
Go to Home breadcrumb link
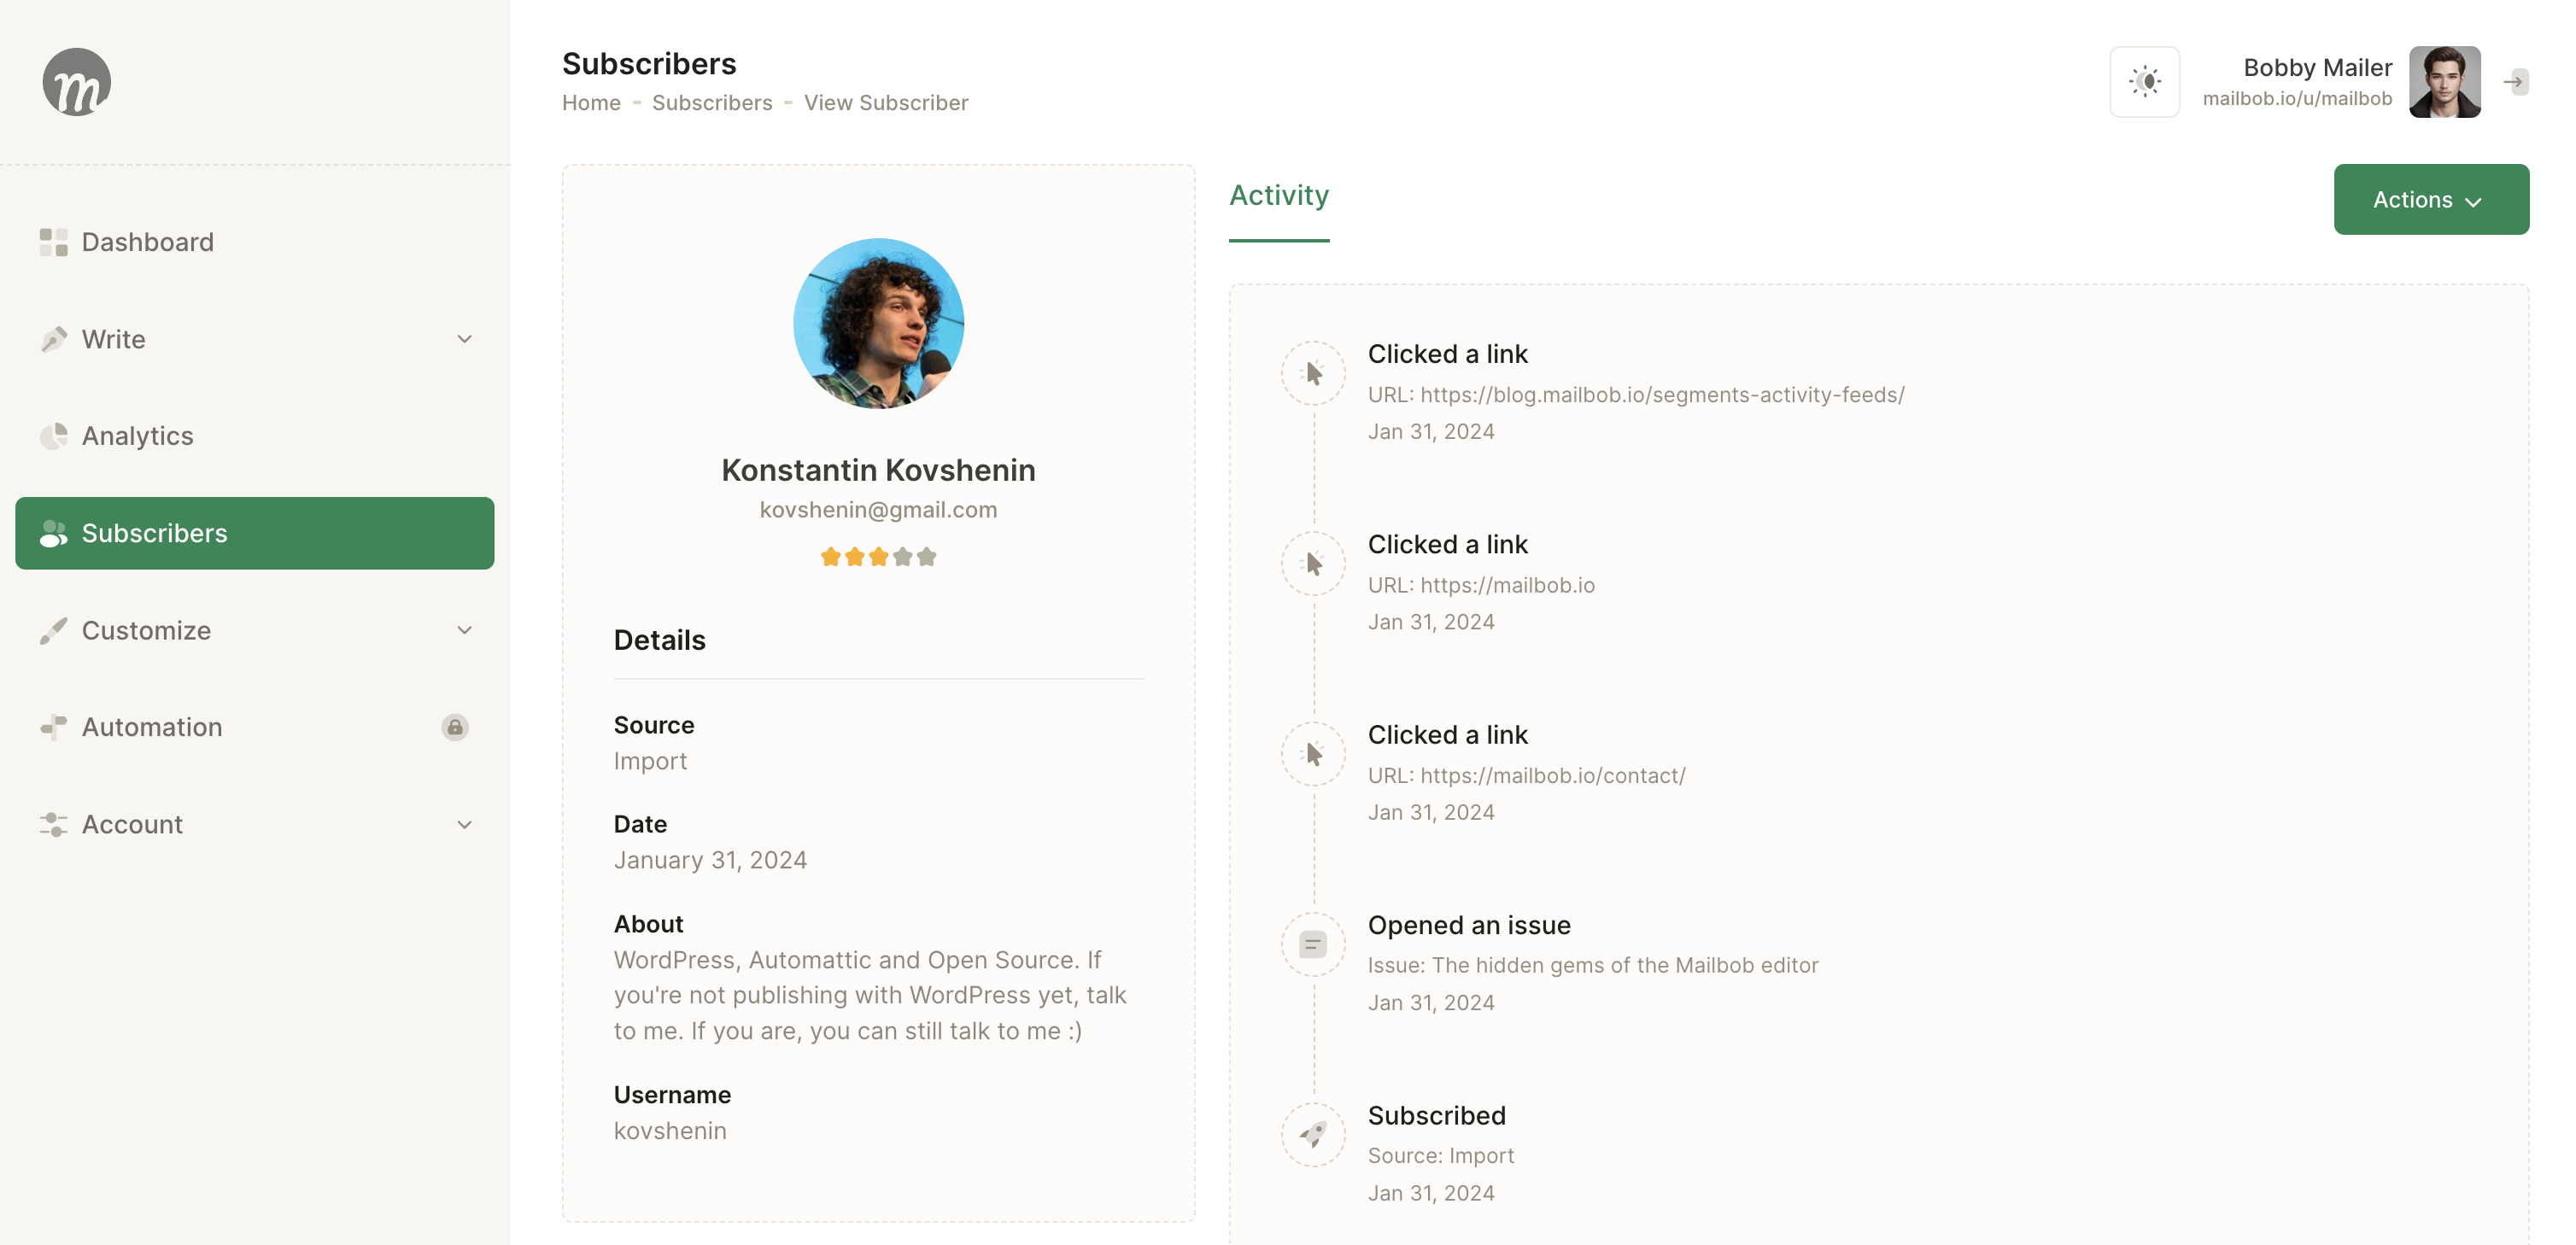point(591,103)
